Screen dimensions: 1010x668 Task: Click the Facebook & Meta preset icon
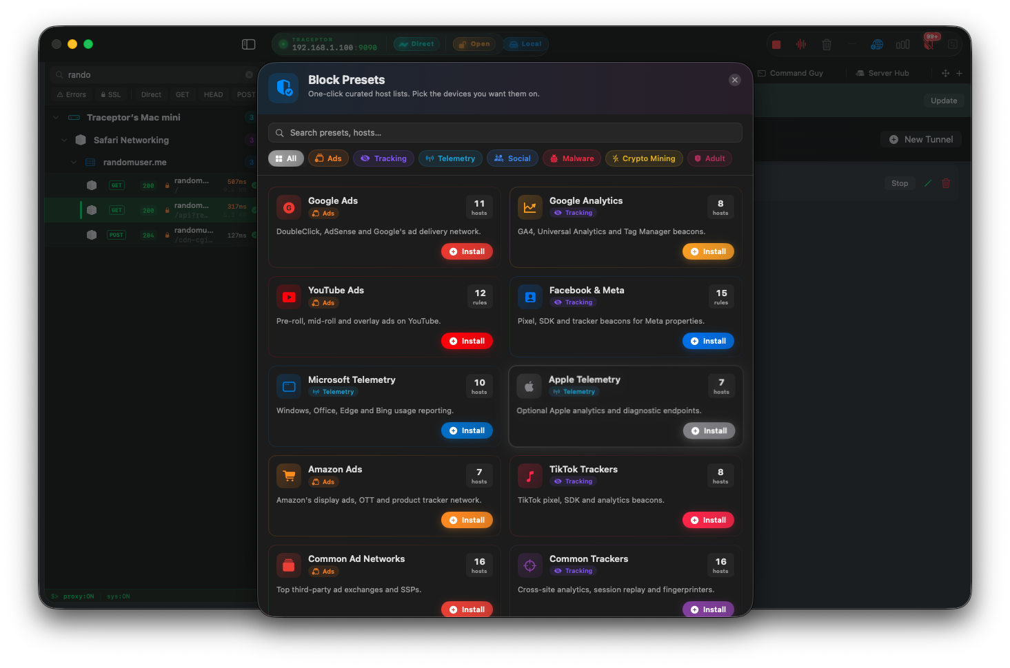tap(530, 297)
